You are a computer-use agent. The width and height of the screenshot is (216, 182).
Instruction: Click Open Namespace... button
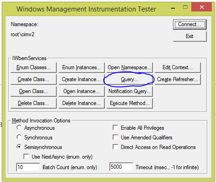[x=130, y=67]
